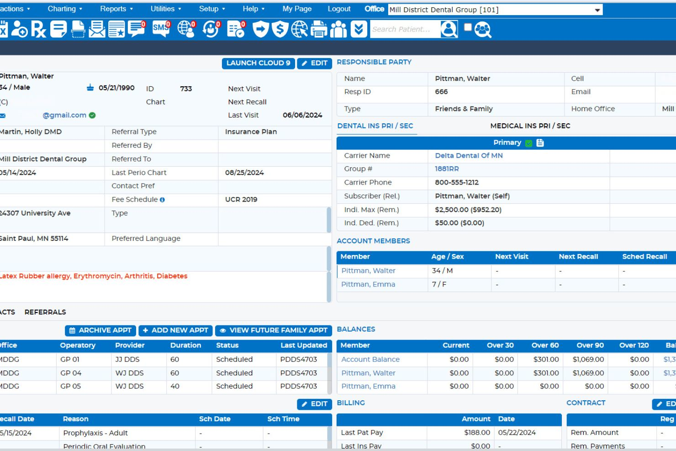Open the advanced group search magnifier icon
This screenshot has width=676, height=451.
(483, 30)
